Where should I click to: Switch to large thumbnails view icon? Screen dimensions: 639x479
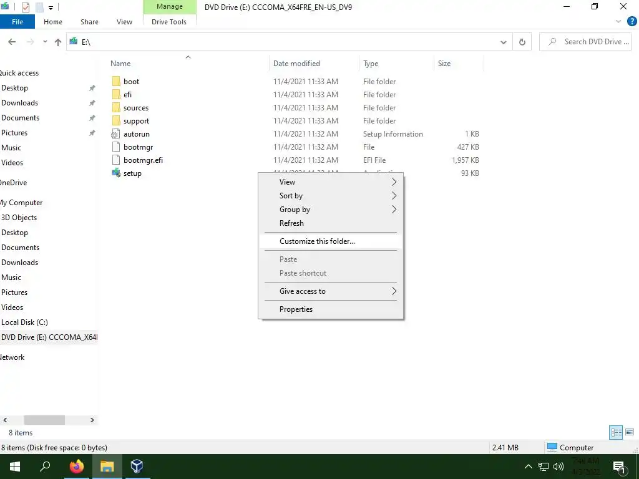pos(630,433)
